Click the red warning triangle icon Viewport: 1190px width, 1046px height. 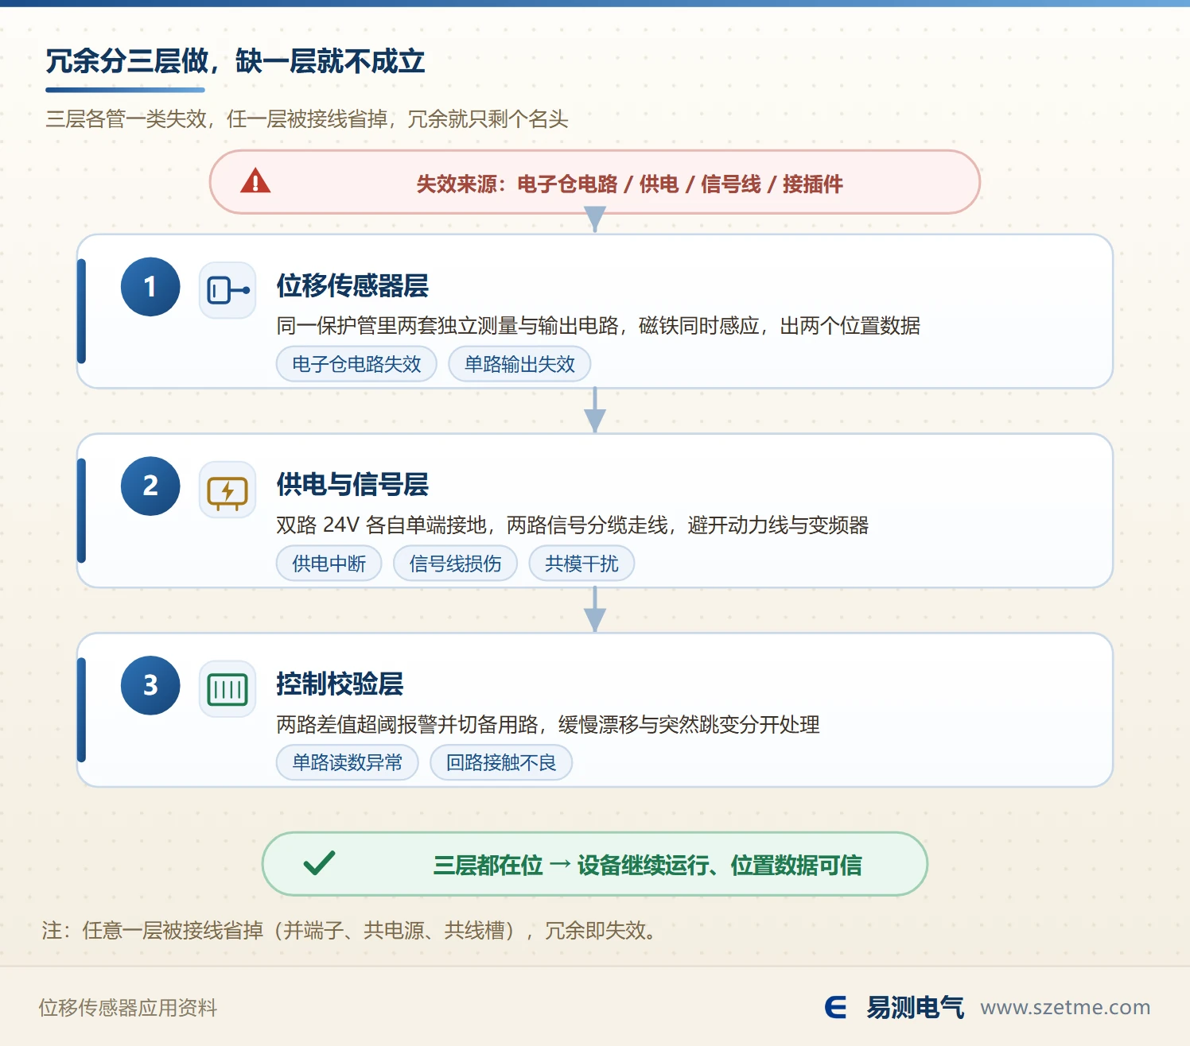[255, 181]
